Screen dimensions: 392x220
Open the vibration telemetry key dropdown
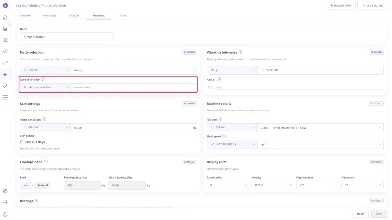pyautogui.click(x=320, y=70)
